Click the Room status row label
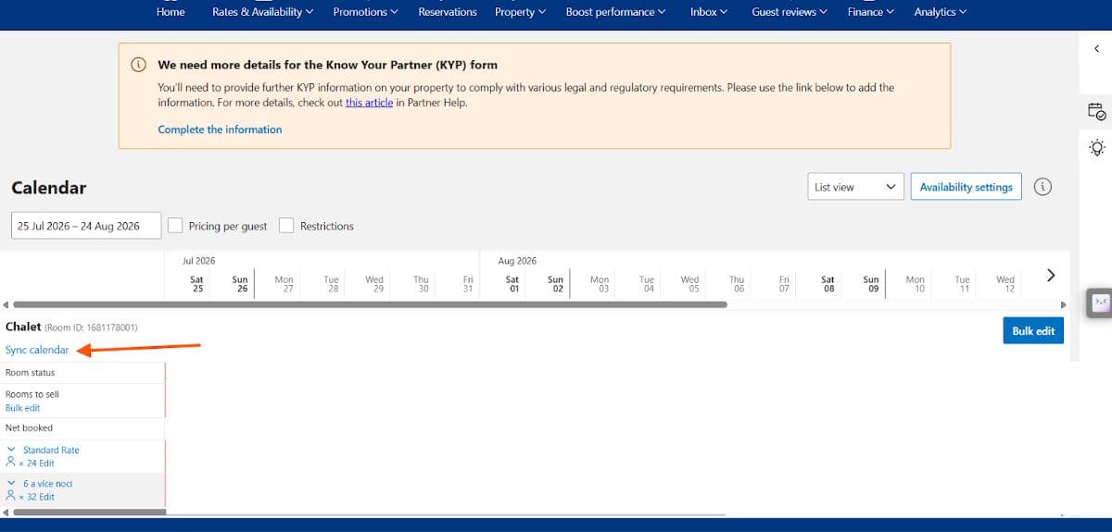 tap(31, 372)
